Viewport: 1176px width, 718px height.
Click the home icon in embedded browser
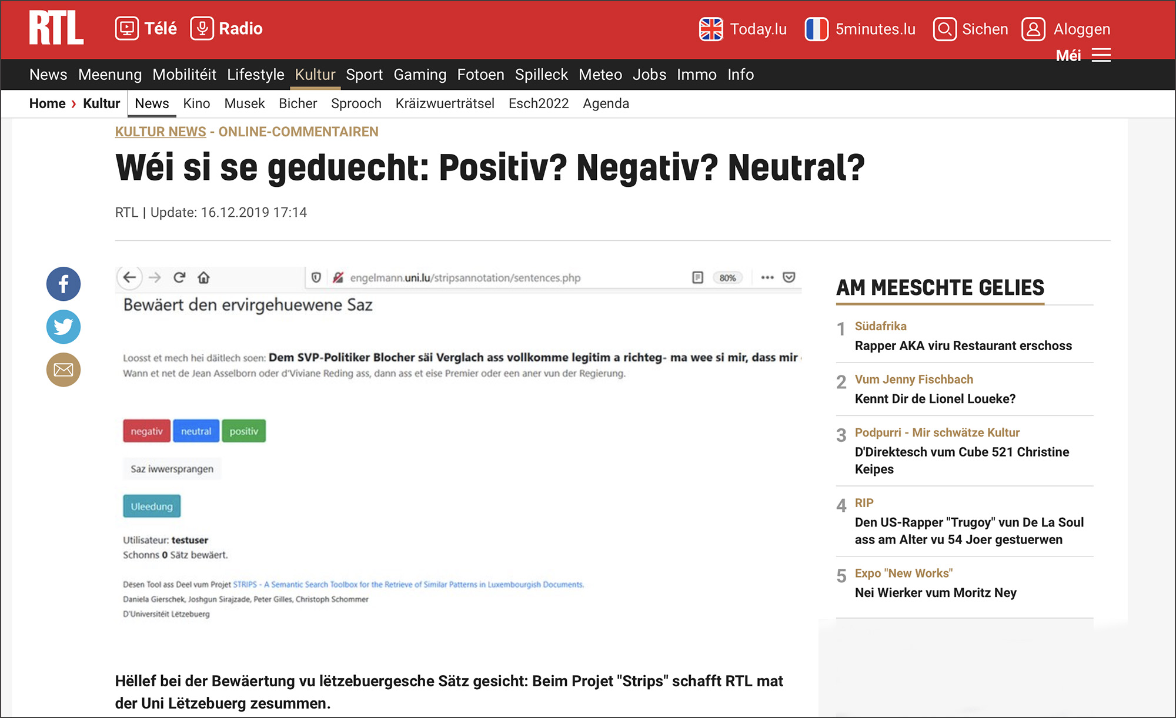tap(203, 277)
